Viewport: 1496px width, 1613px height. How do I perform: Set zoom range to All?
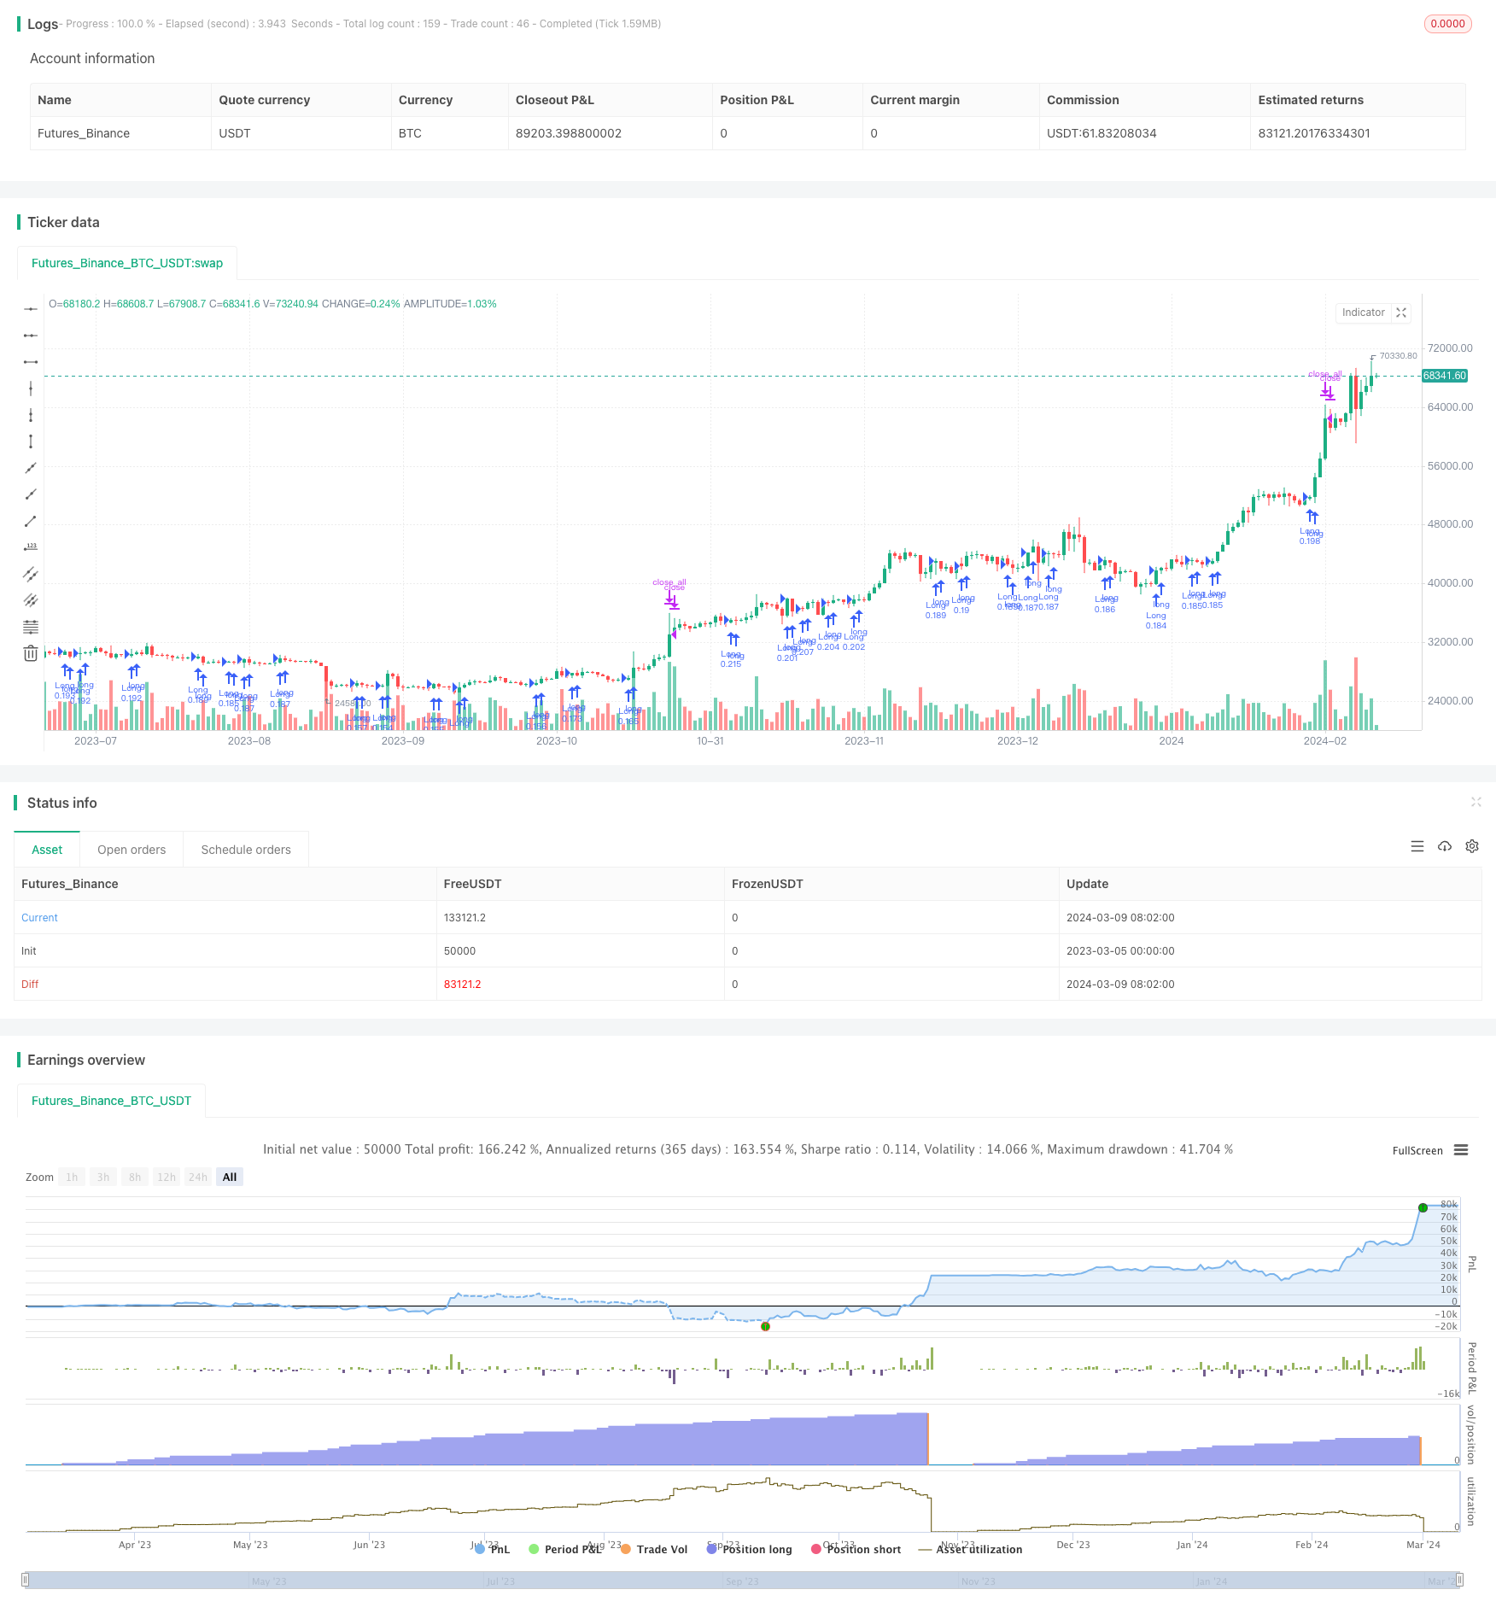point(230,1177)
